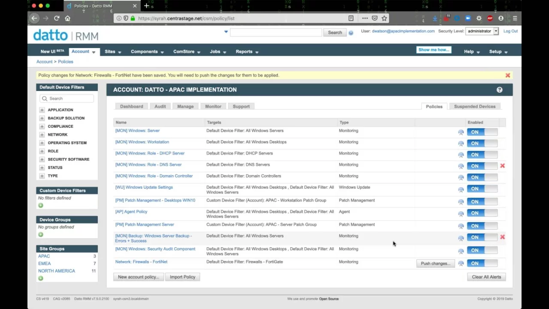Switch to the Suspended Devices tab
549x309 pixels.
coord(474,106)
